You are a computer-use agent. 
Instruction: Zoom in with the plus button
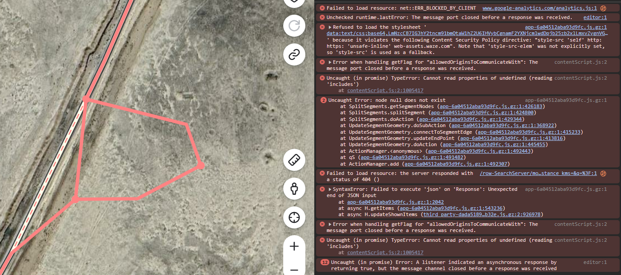tap(294, 247)
